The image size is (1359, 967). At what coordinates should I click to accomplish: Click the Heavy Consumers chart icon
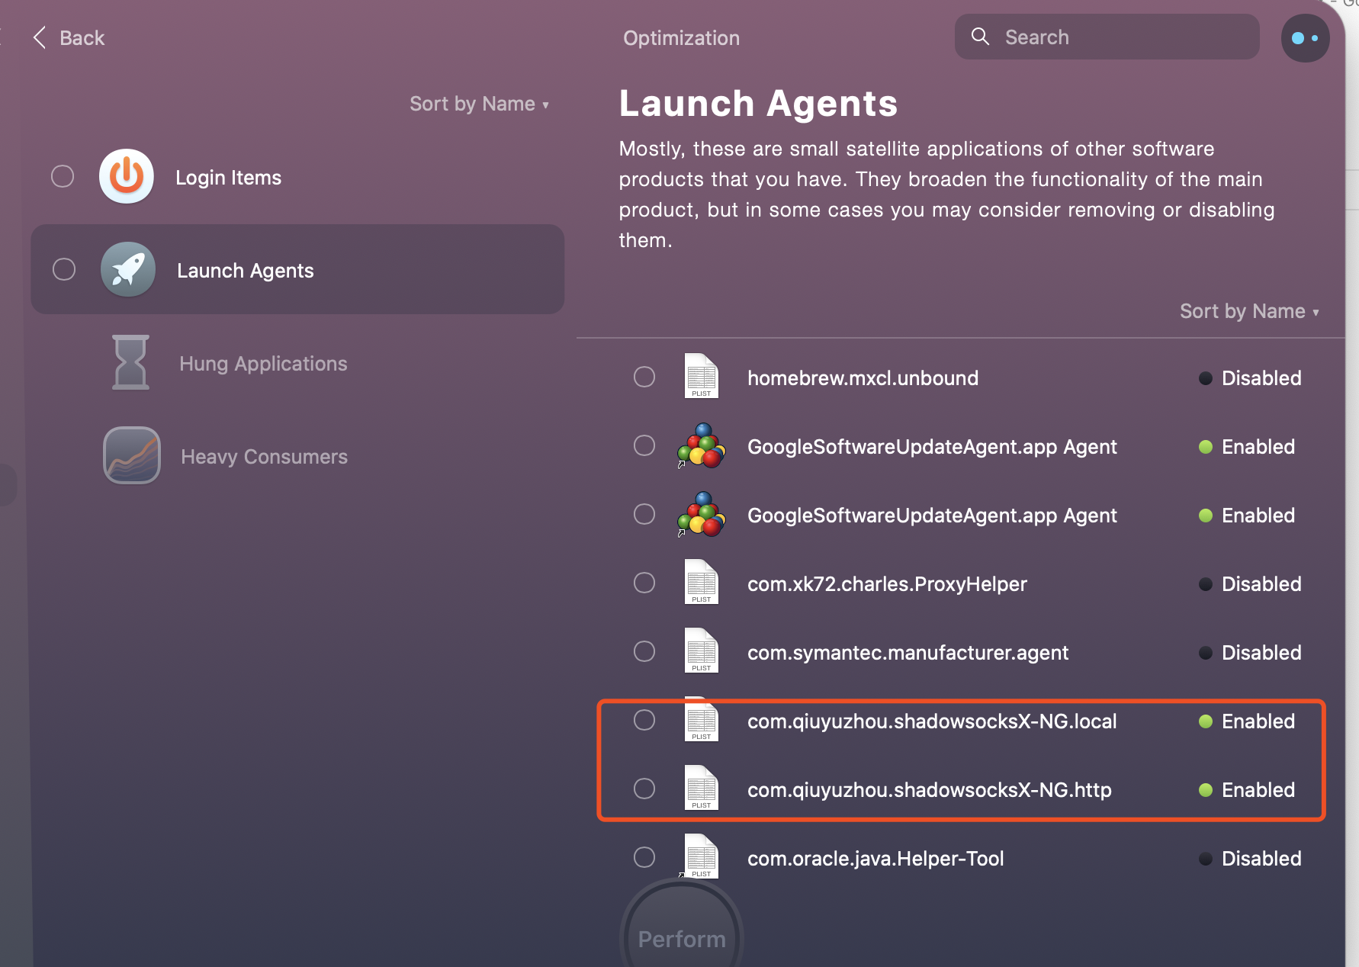click(132, 456)
